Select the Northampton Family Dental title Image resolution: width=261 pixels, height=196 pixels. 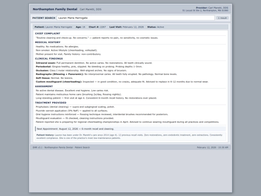point(55,9)
